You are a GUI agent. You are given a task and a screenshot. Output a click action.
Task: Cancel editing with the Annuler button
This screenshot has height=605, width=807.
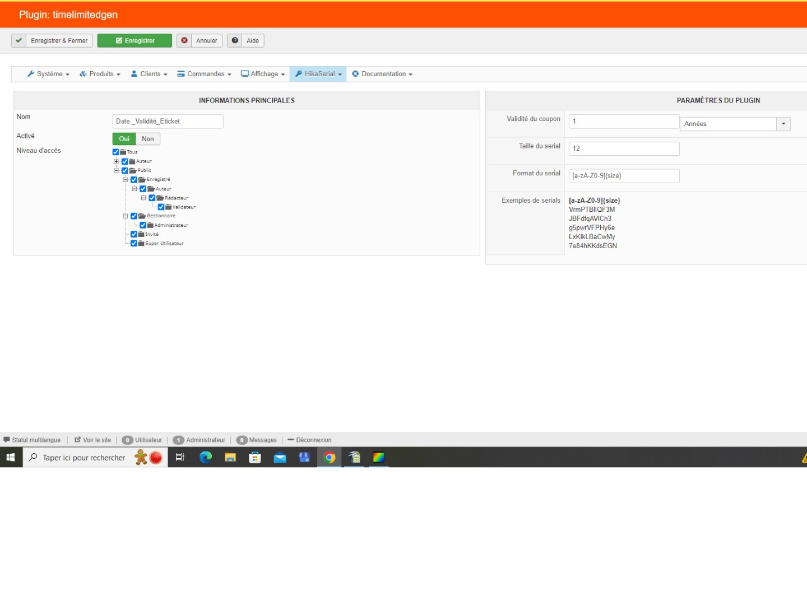[200, 41]
